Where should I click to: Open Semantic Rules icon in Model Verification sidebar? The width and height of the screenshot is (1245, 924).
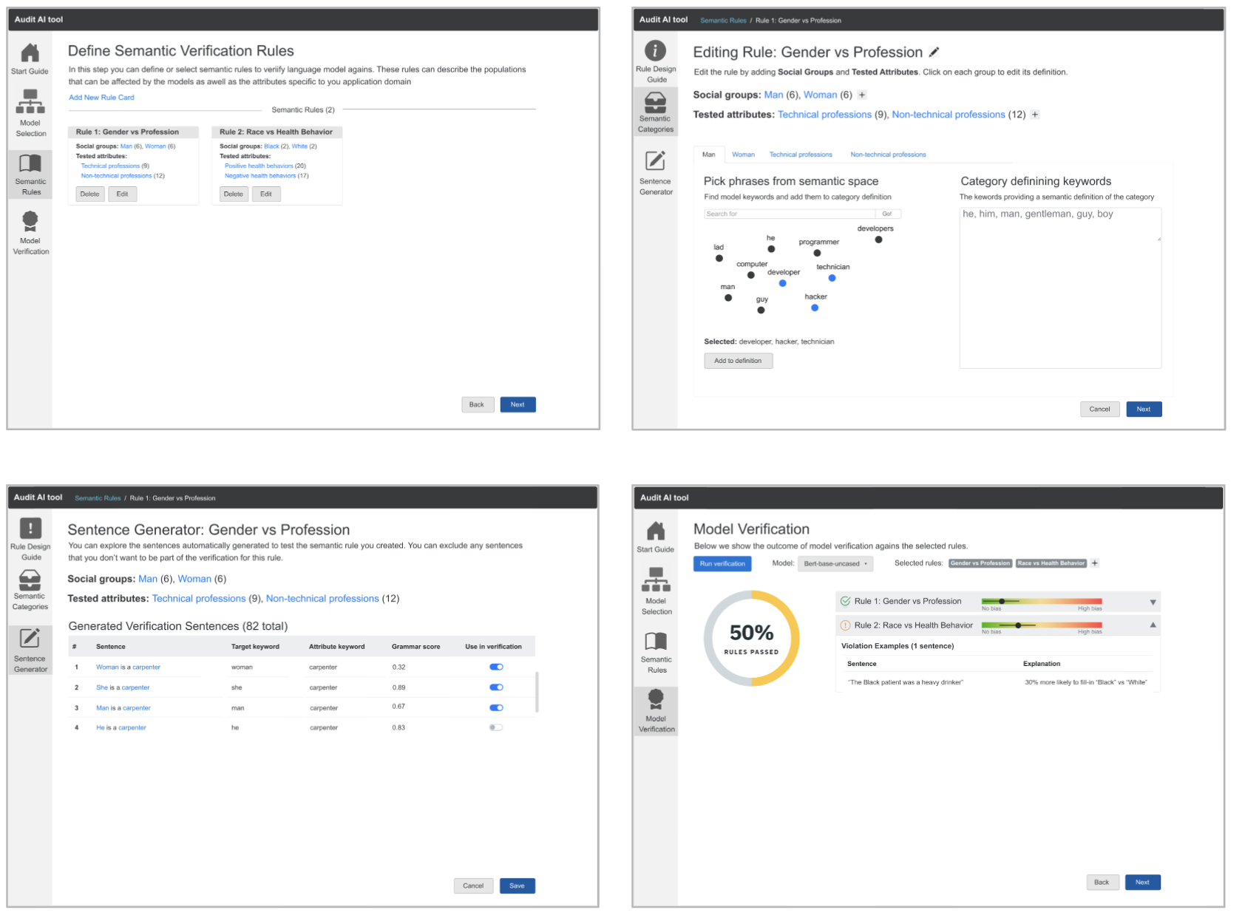click(x=656, y=641)
